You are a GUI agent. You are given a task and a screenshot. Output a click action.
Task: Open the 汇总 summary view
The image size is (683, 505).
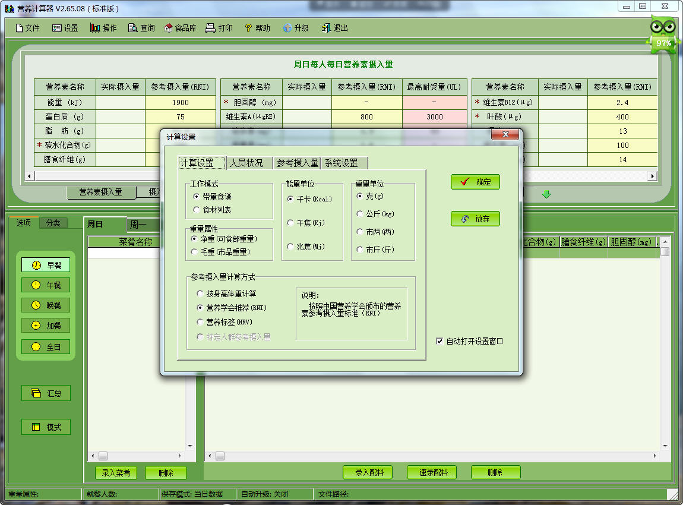click(x=46, y=393)
